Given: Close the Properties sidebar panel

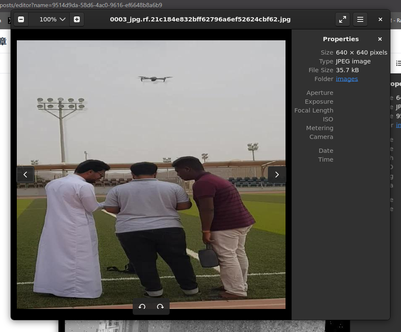Looking at the screenshot, I should 380,39.
